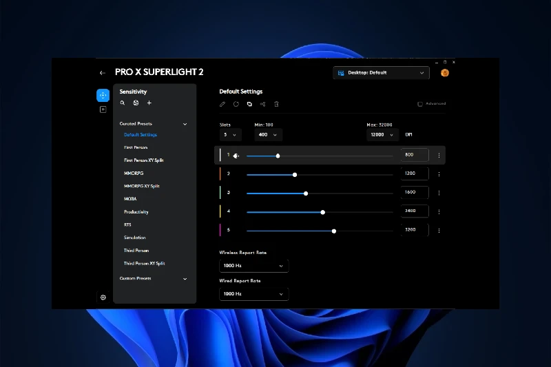551x367 pixels.
Task: Expand the Desktop: Default profile selector
Action: [x=381, y=72]
